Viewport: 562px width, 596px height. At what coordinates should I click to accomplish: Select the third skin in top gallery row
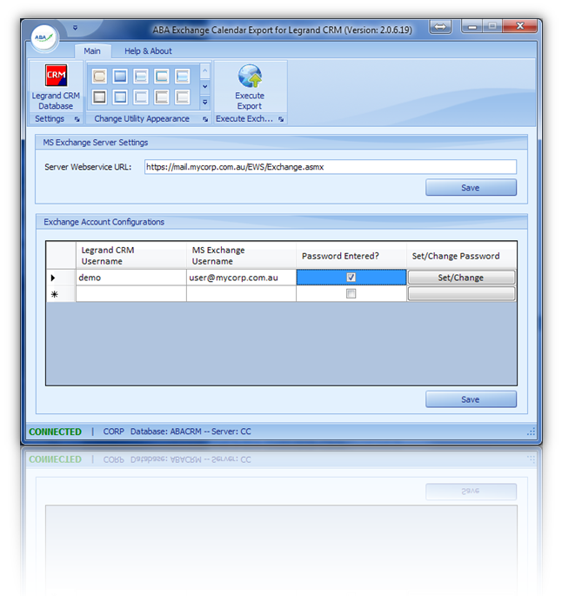coord(141,77)
